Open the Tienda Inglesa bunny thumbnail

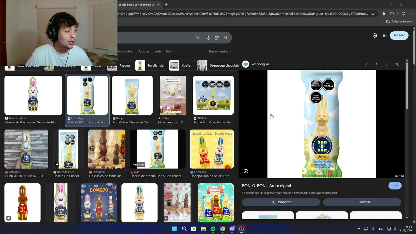coord(33,95)
